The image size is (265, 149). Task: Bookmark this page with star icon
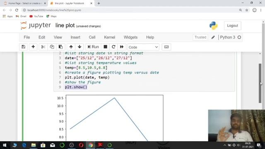tap(247, 10)
